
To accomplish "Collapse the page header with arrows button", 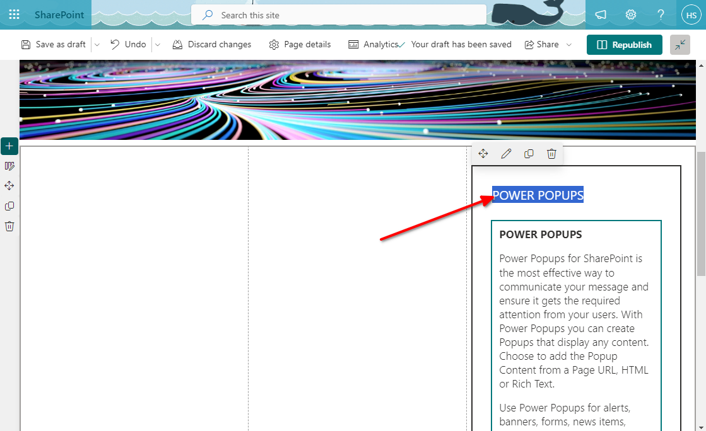I will 680,45.
